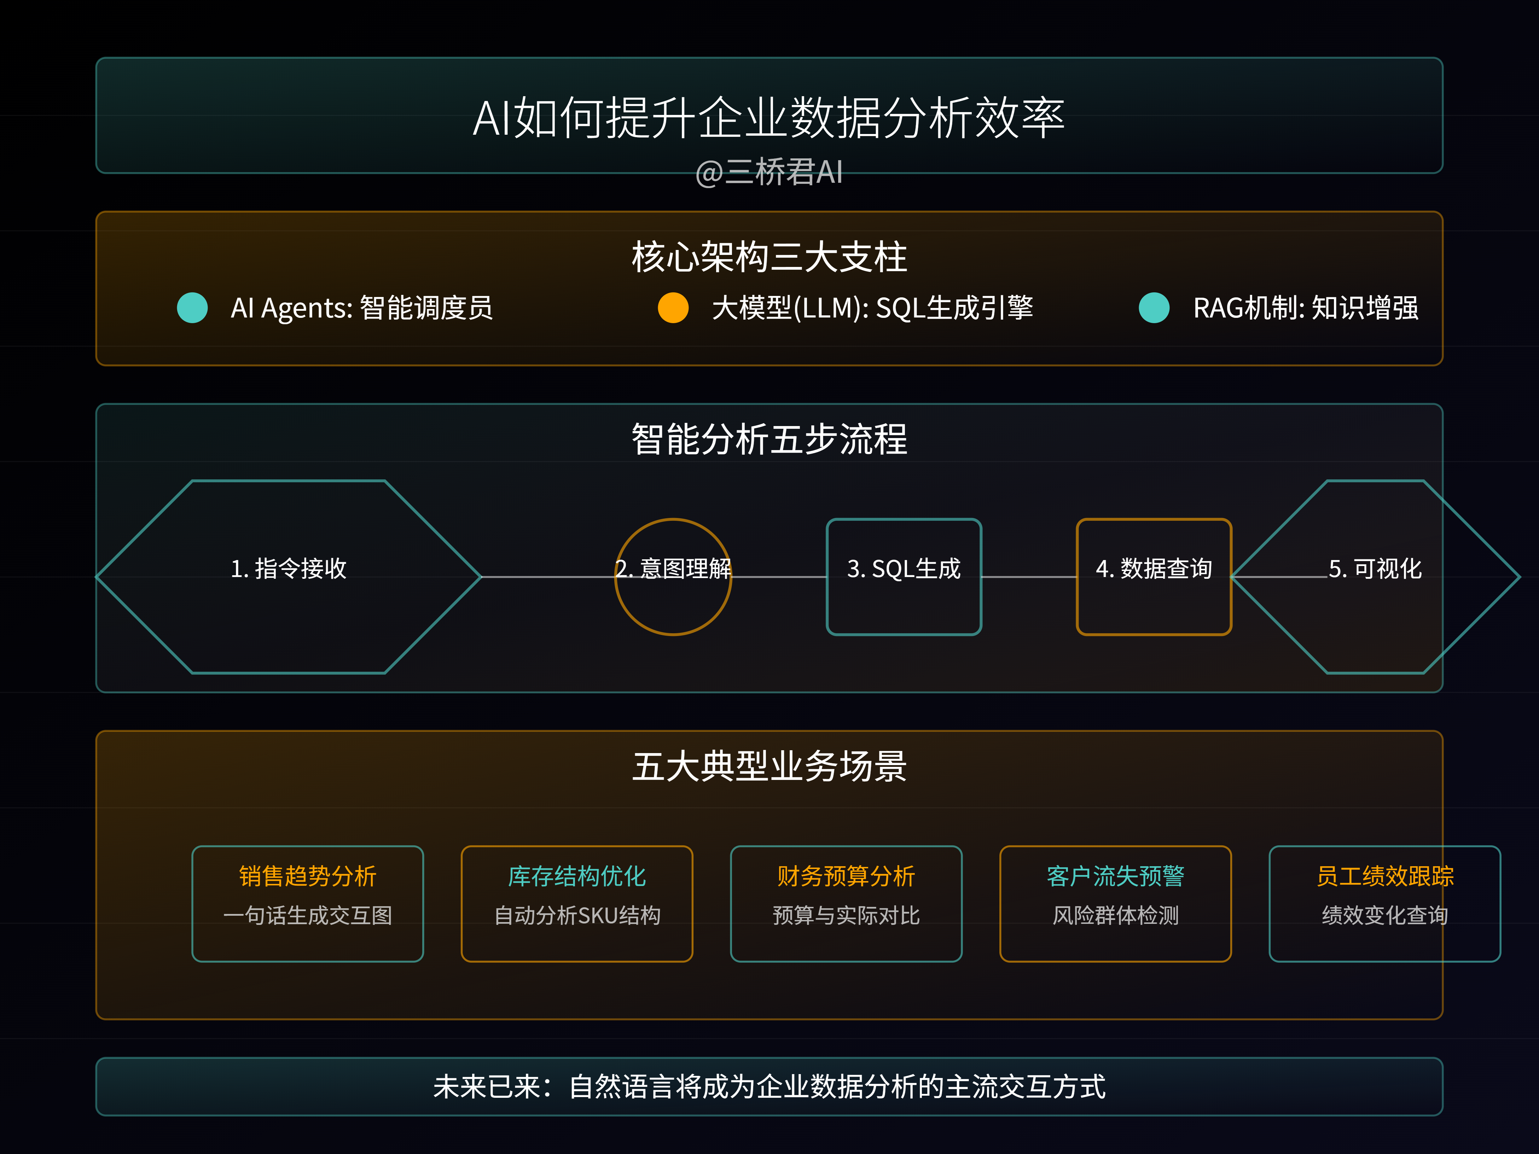Click the 未来已来 footer banner text
This screenshot has height=1154, width=1539.
click(769, 1086)
